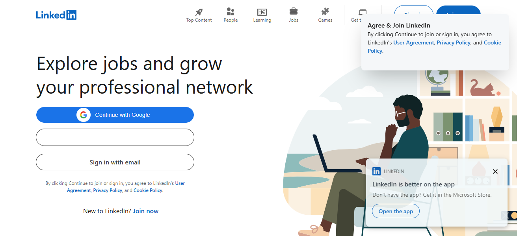Click the blank outlined button under Google button
The height and width of the screenshot is (236, 517).
tap(115, 137)
